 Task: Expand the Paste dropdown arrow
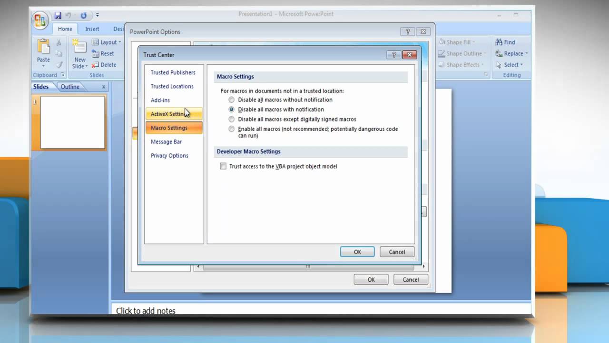pyautogui.click(x=43, y=66)
